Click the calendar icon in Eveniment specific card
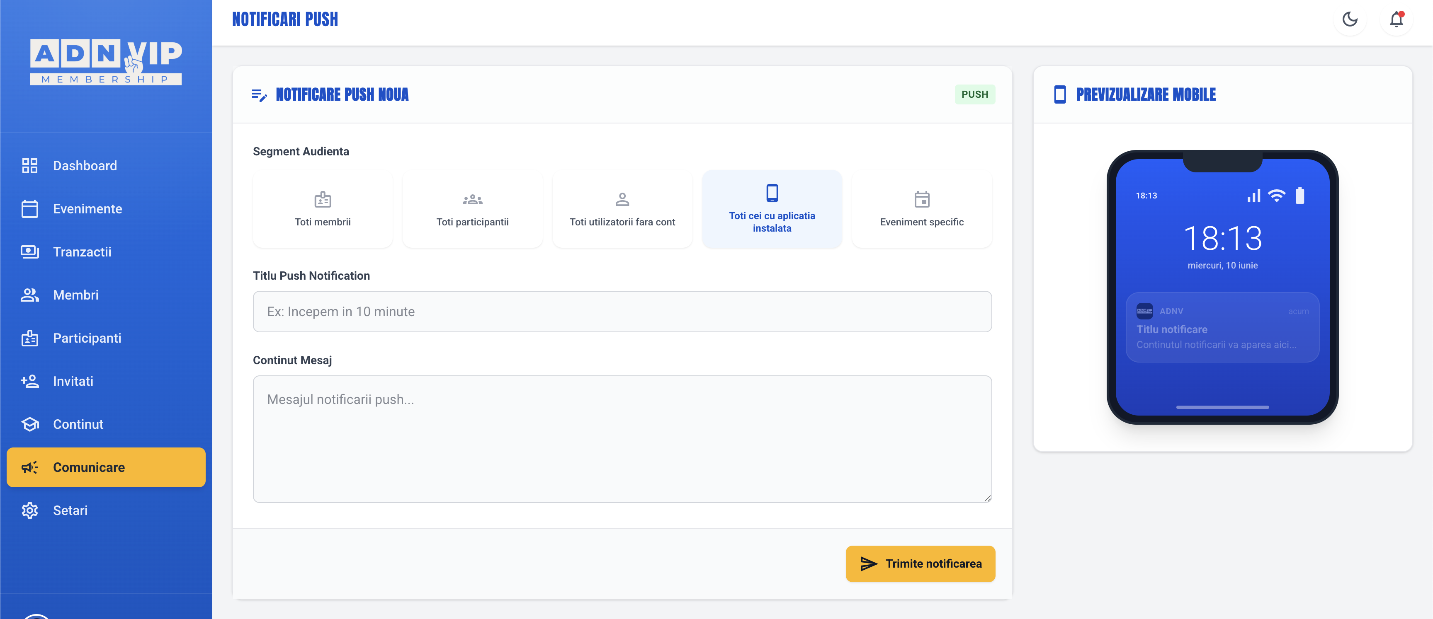1433x619 pixels. 922,199
